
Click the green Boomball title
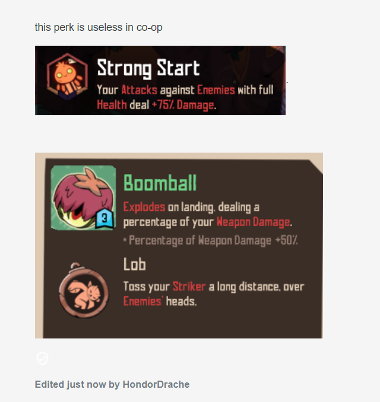pos(160,183)
